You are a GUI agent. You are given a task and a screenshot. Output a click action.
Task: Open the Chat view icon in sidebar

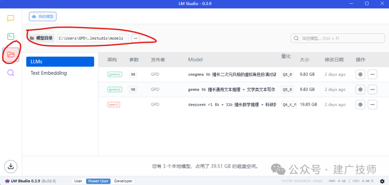[x=11, y=18]
